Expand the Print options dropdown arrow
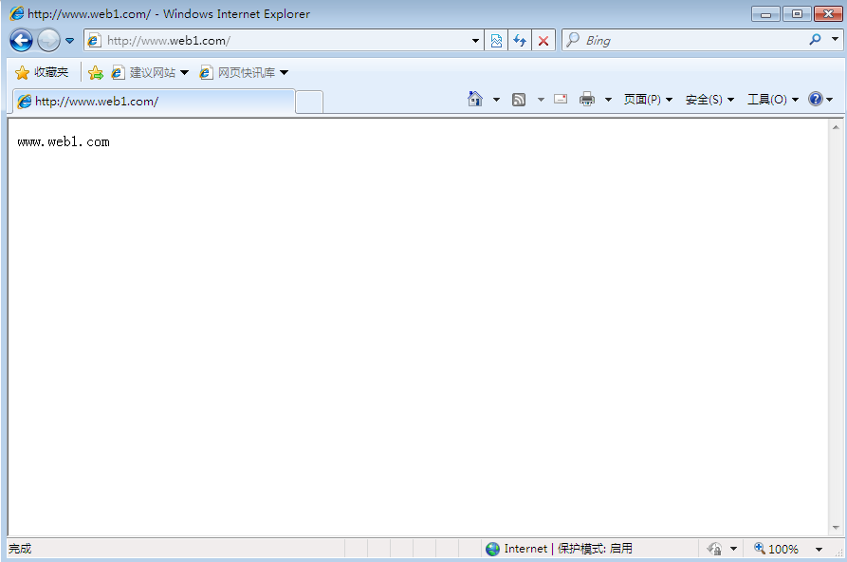The width and height of the screenshot is (847, 562). 608,100
